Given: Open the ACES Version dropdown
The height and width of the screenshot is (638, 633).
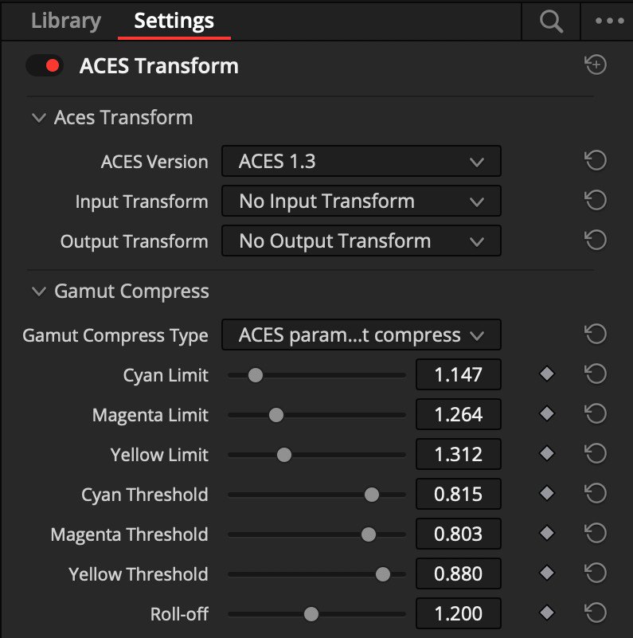Looking at the screenshot, I should pyautogui.click(x=361, y=161).
